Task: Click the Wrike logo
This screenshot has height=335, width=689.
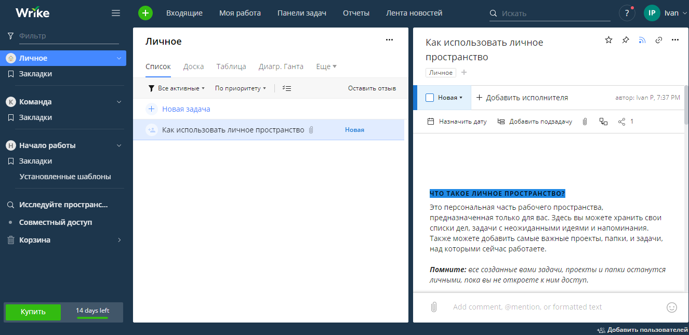Action: point(32,13)
